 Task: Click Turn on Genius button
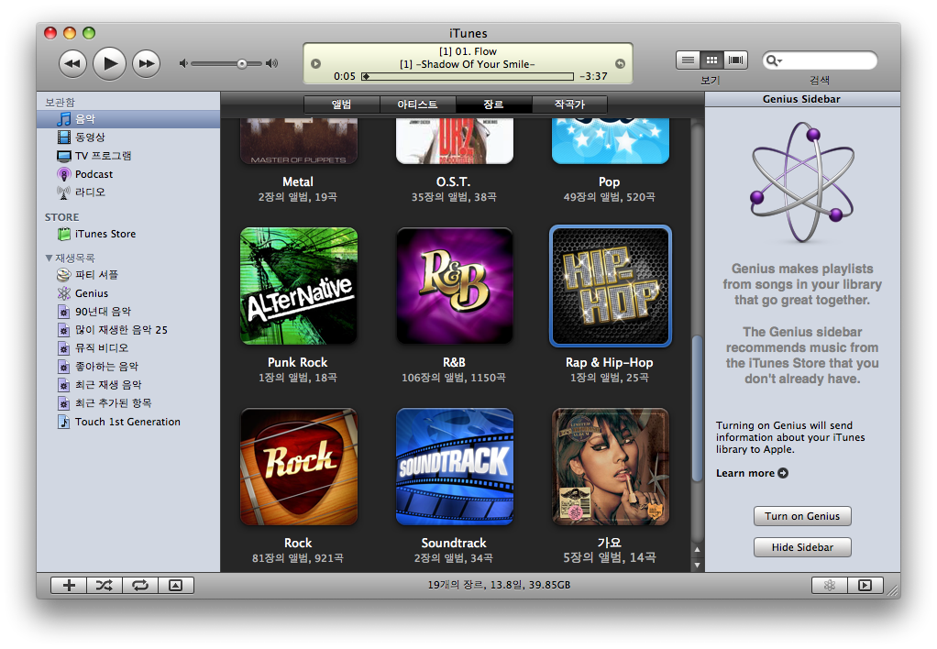(x=802, y=516)
